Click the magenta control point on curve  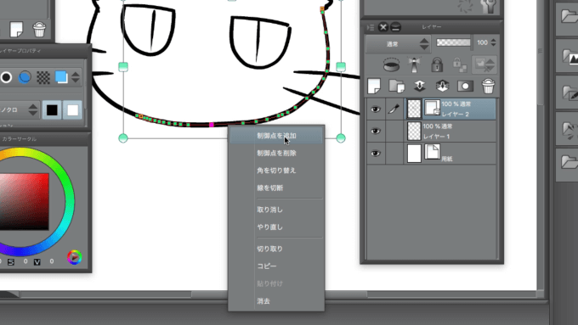[x=212, y=125]
